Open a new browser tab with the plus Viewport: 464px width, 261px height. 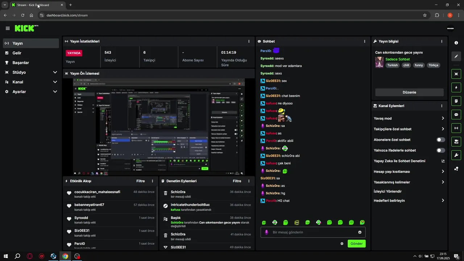pos(70,5)
